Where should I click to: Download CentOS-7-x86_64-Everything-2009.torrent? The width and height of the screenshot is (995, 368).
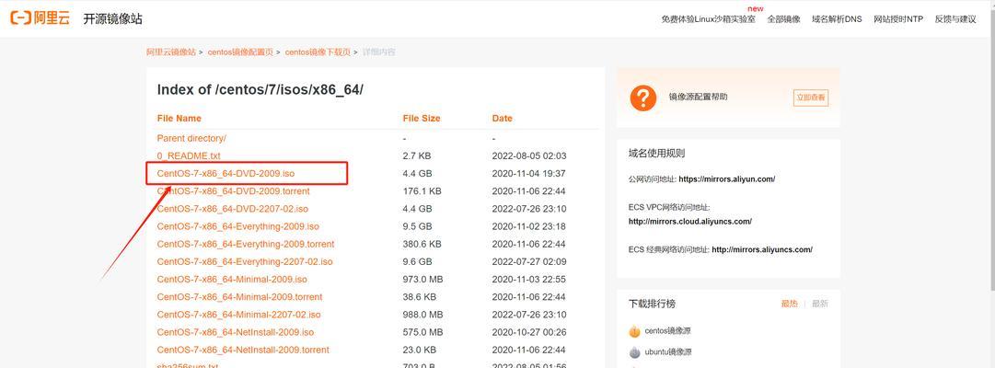click(x=246, y=245)
